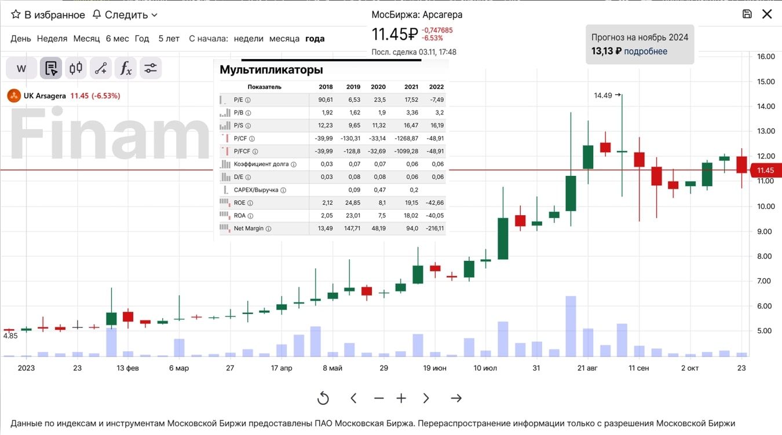Open the fx indicators menu
Viewport: 782px width, 435px height.
[x=126, y=68]
